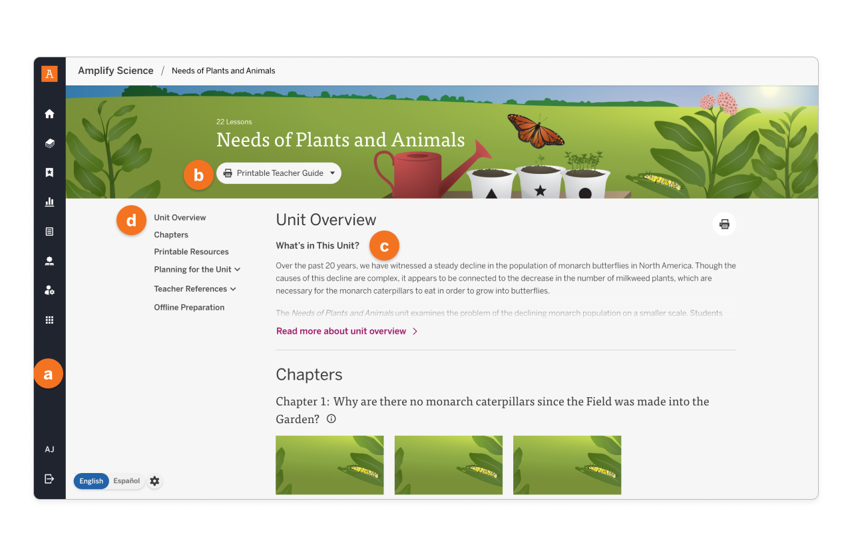Viewport: 852px width, 557px height.
Task: Switch language to Español
Action: [x=126, y=480]
